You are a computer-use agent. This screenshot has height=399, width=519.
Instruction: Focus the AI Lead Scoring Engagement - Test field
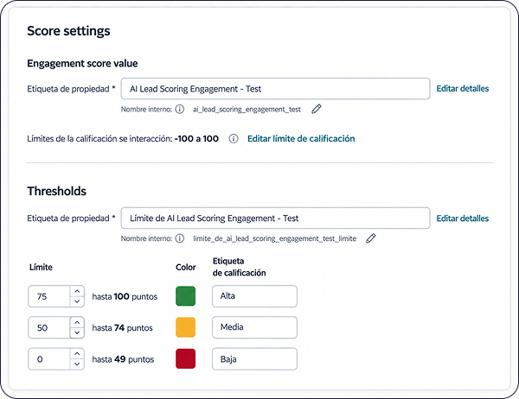pos(275,89)
